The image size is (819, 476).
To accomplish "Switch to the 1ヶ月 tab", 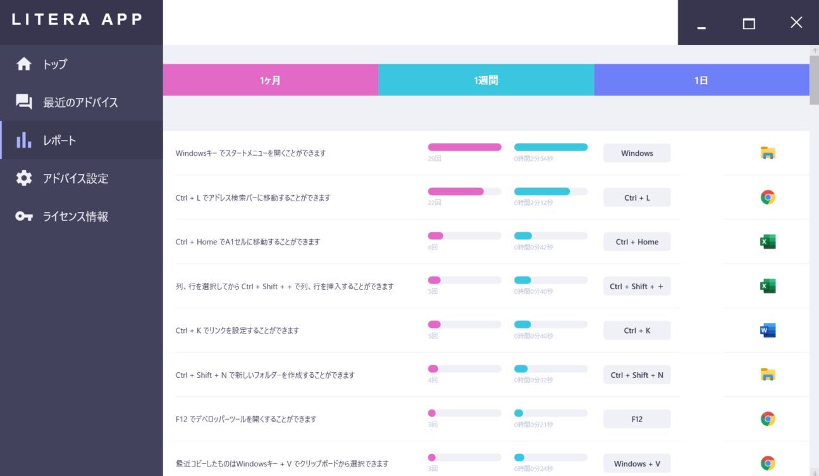I will (270, 80).
